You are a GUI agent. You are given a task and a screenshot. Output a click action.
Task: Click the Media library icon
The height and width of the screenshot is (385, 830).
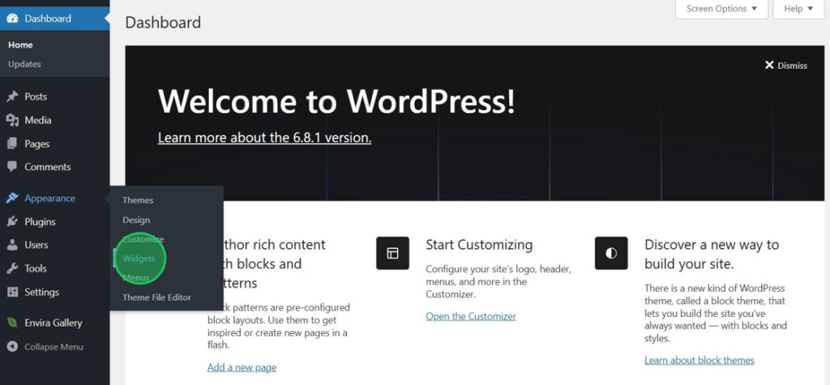pos(12,120)
